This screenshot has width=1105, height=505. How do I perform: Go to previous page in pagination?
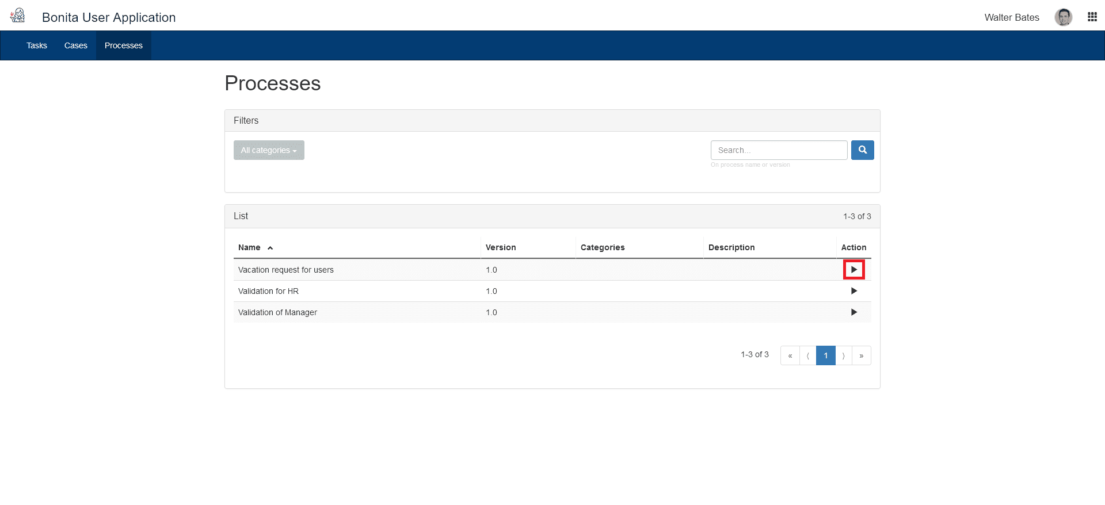(x=808, y=355)
